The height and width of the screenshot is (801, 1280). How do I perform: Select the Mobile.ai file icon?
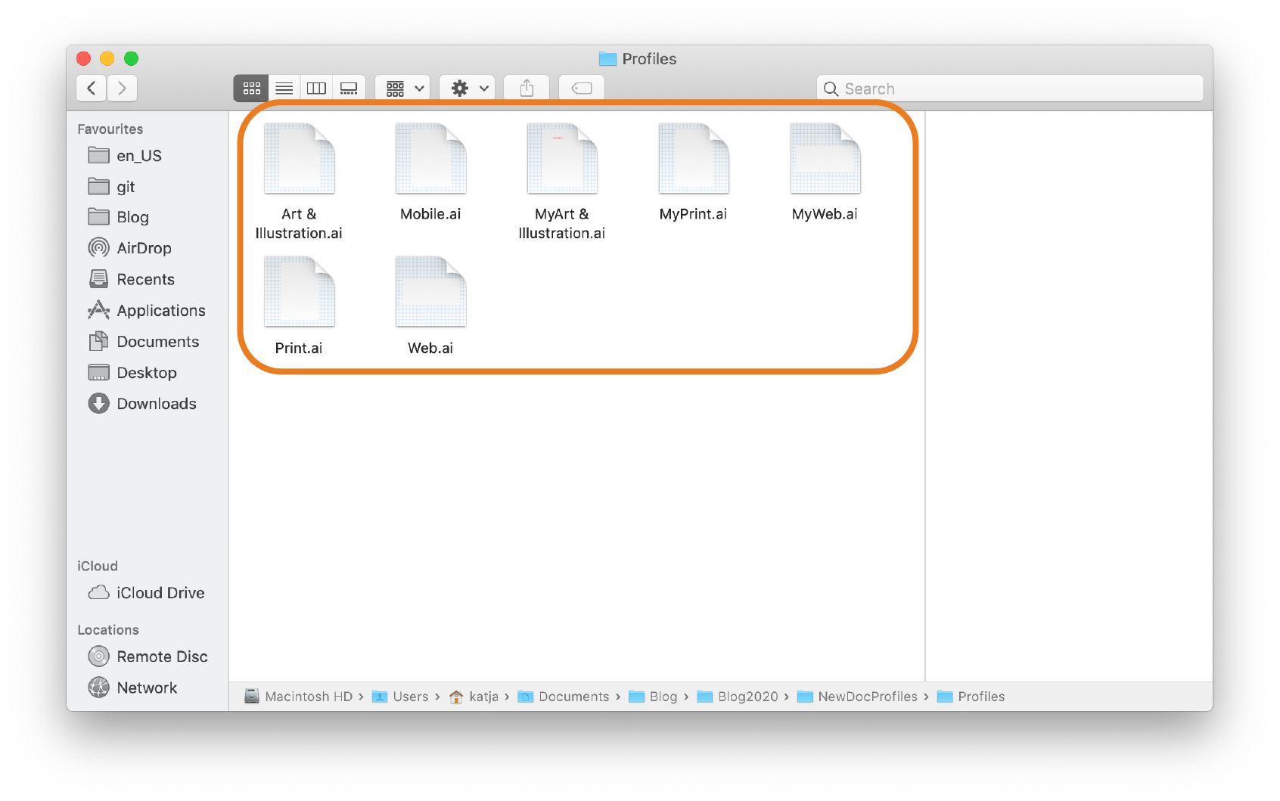click(431, 158)
